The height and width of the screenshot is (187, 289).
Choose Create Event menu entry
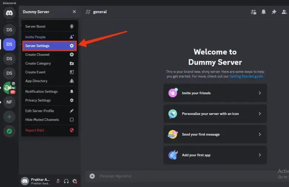click(x=50, y=72)
